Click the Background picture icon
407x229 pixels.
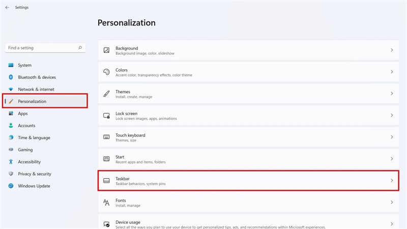point(106,50)
